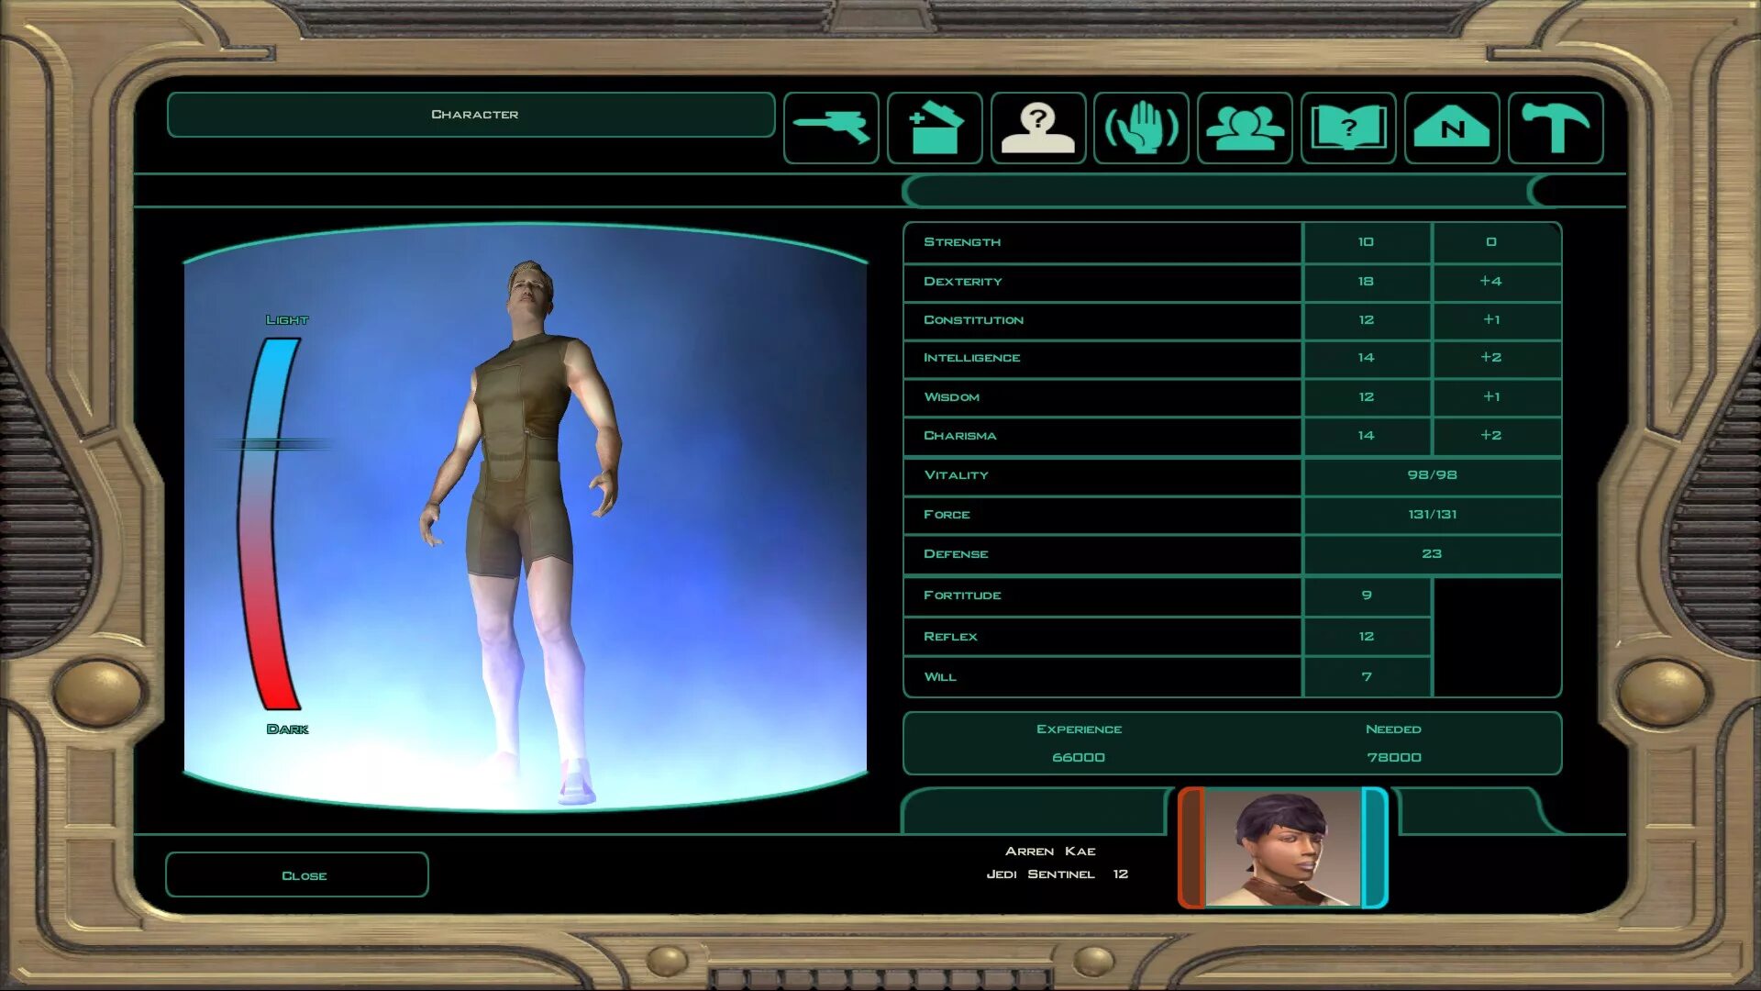Click the Experience panel showing 66000

click(x=1079, y=743)
